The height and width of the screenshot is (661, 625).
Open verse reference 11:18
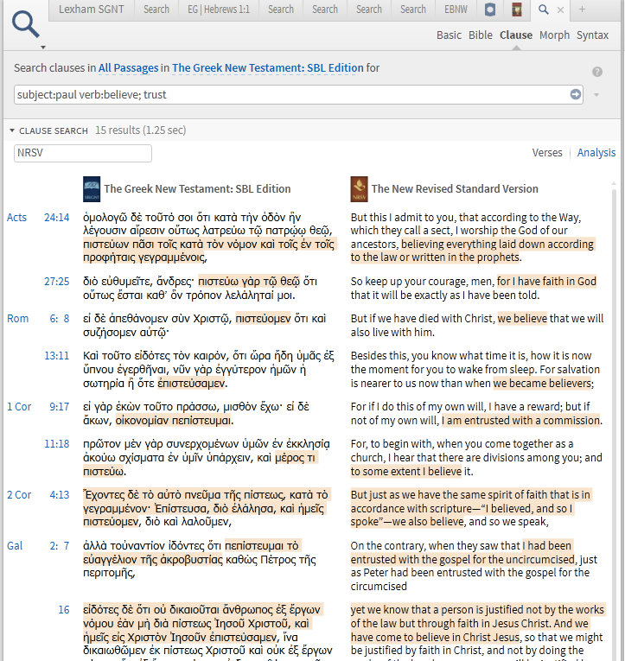point(56,444)
